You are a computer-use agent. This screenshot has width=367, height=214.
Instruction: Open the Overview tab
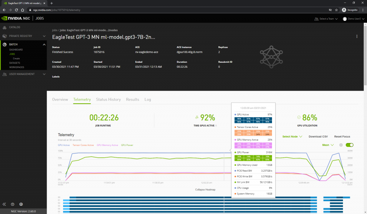coord(60,99)
